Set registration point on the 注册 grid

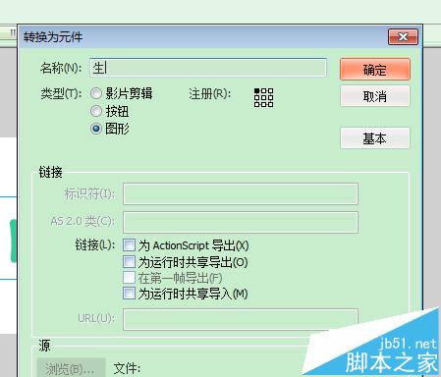pyautogui.click(x=263, y=97)
